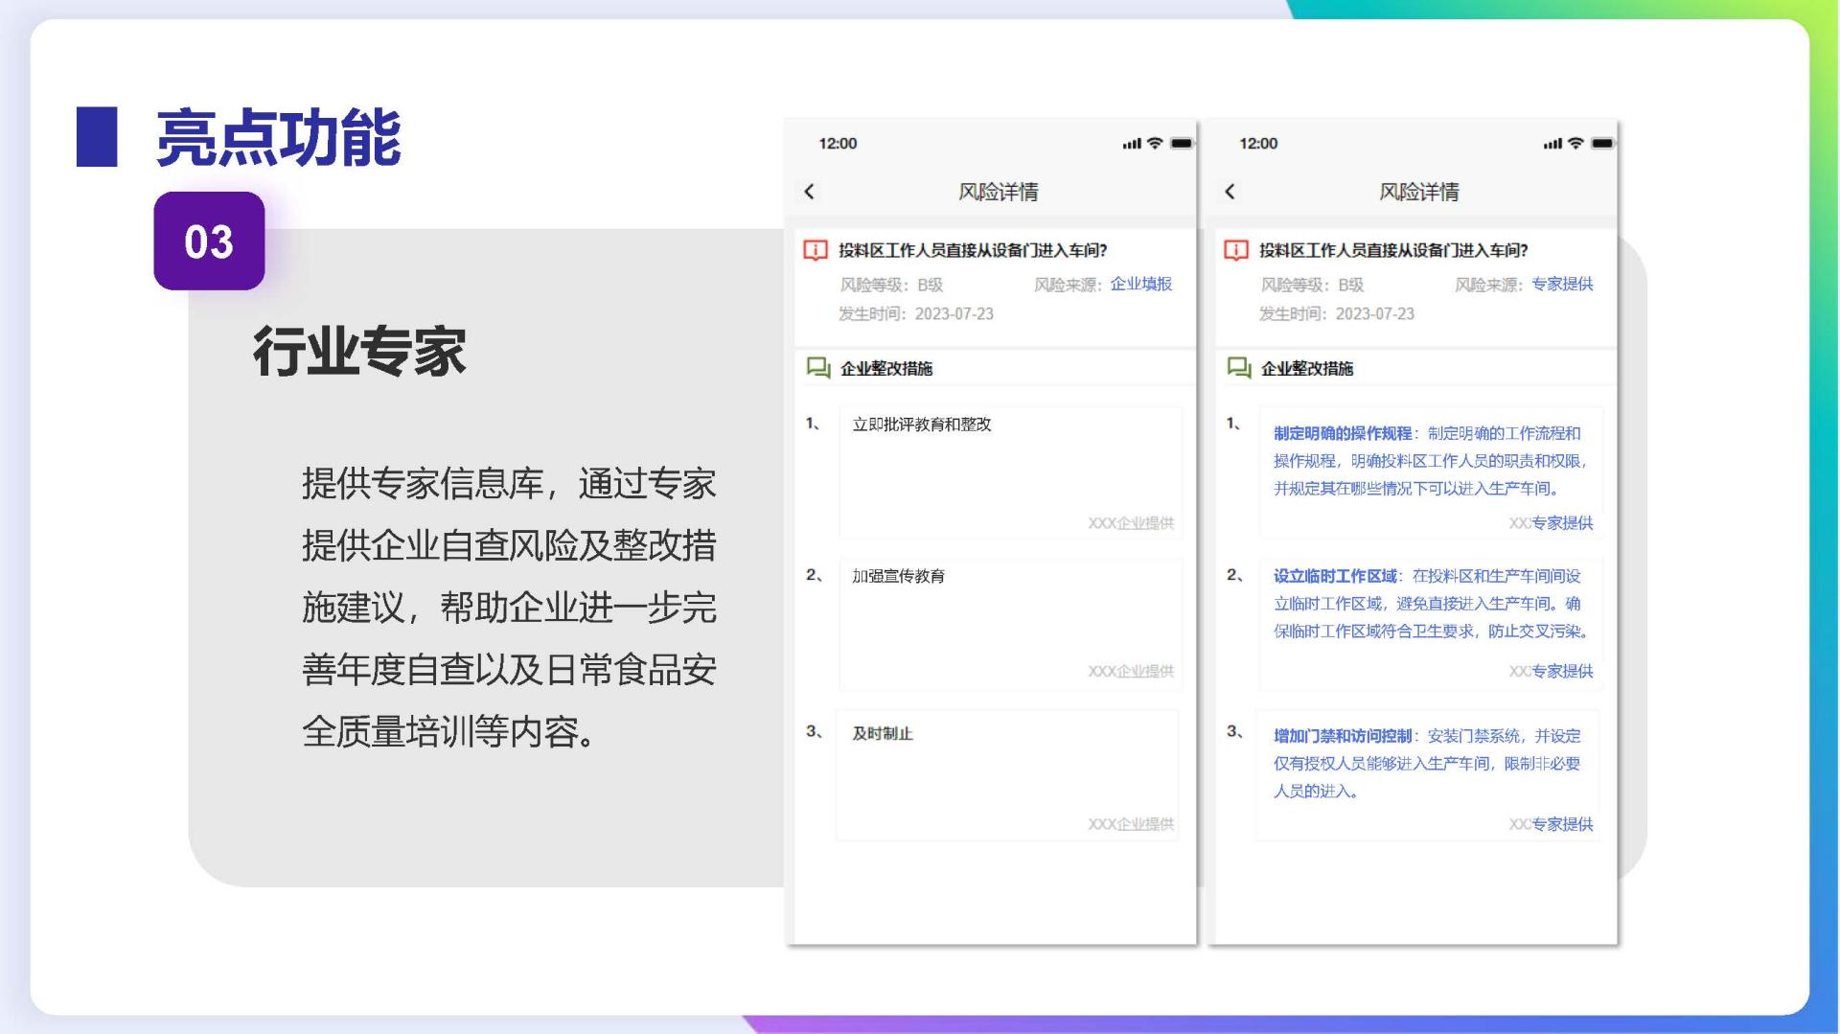
Task: Select the 加强宣传教育 measure box
Action: [x=1010, y=624]
